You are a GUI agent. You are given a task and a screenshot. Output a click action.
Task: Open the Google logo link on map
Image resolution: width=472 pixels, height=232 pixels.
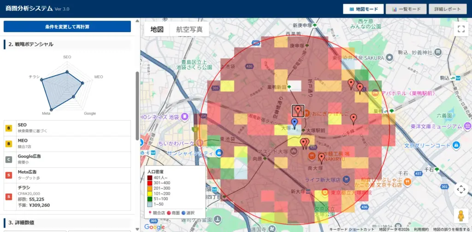(x=154, y=227)
